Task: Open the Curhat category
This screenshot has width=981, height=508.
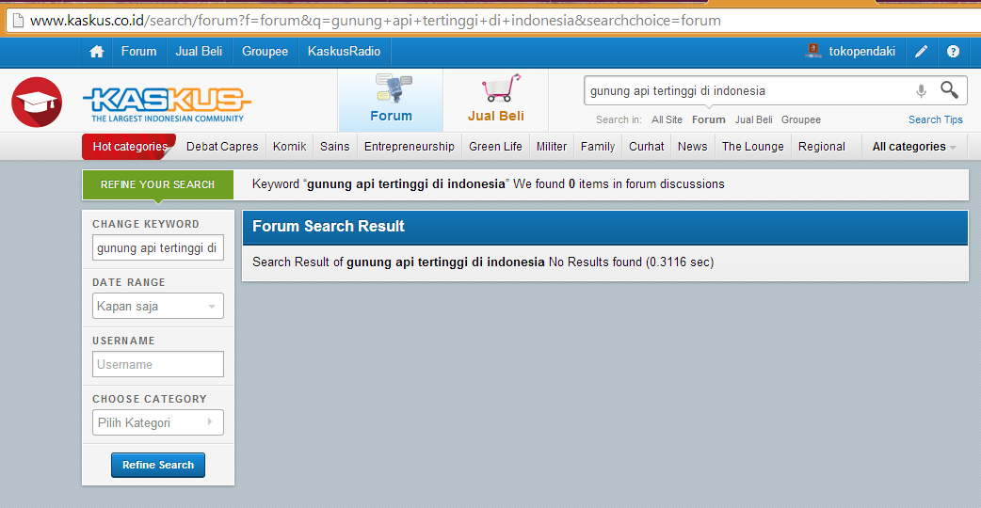Action: coord(646,146)
